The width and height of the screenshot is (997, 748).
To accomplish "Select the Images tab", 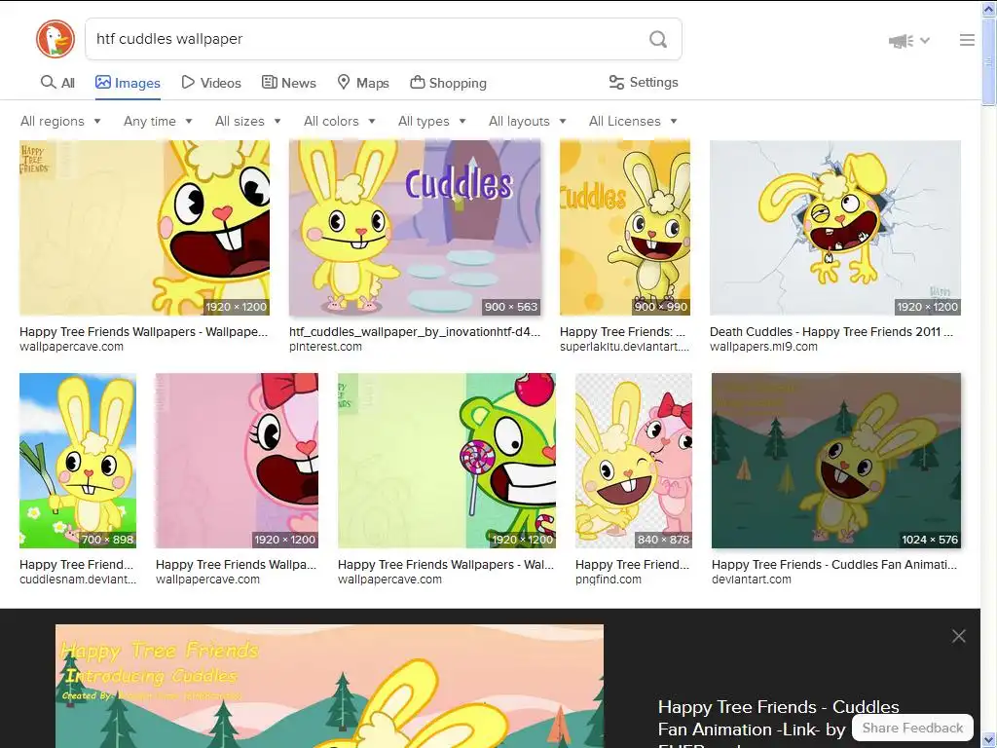I will click(x=128, y=83).
